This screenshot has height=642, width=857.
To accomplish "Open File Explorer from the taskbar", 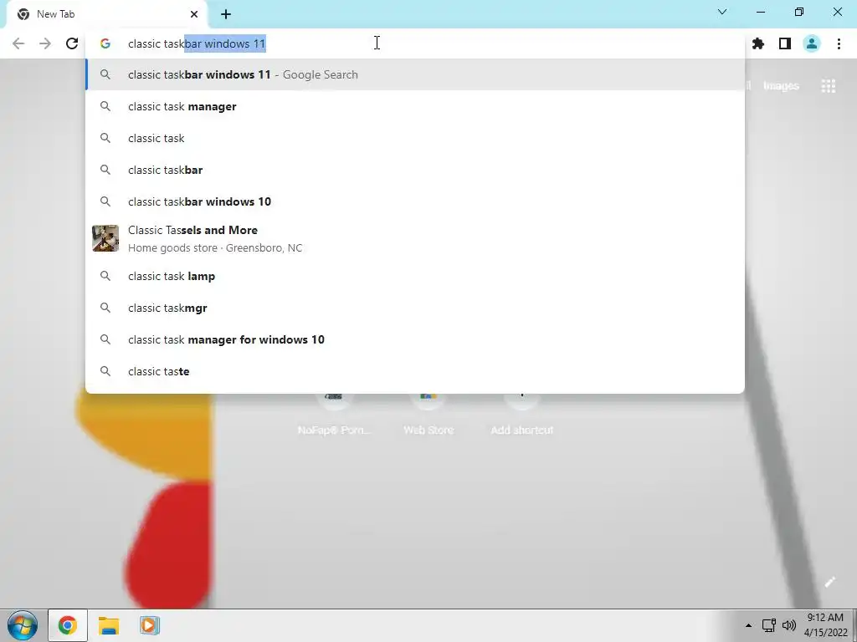I will click(x=108, y=625).
